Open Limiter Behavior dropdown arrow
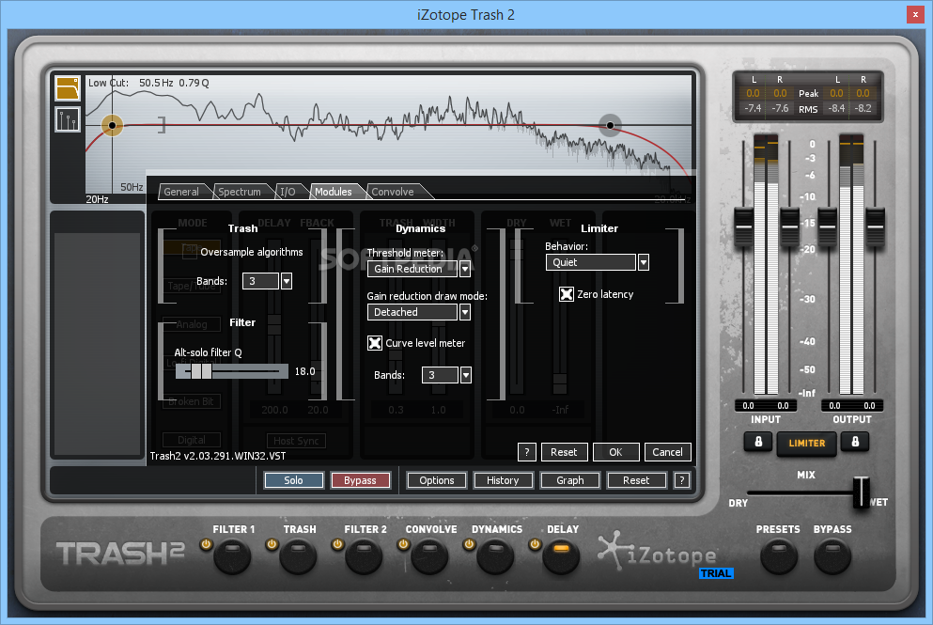933x625 pixels. tap(644, 262)
